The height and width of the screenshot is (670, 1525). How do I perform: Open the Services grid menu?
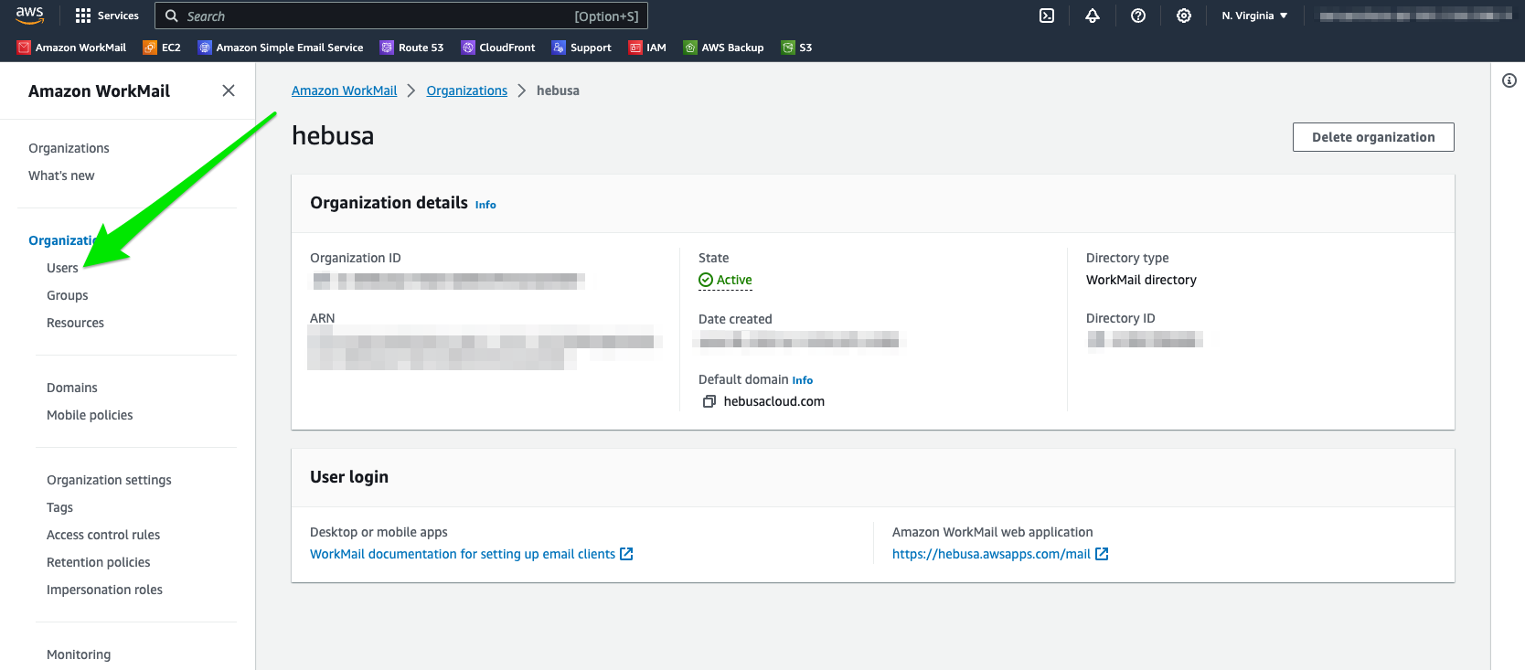point(107,16)
